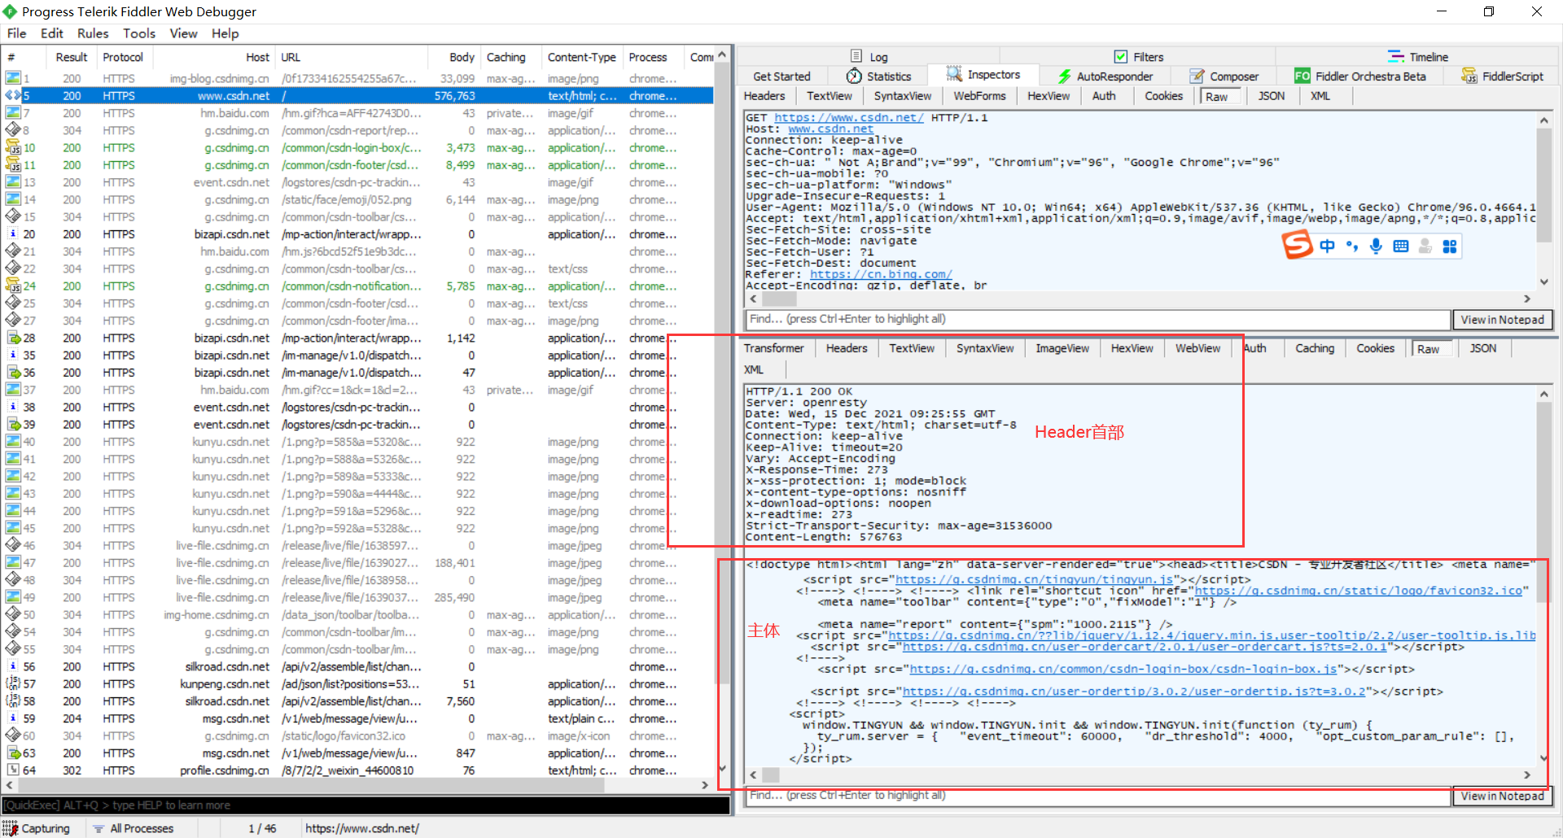Click the QuickExec command box
The width and height of the screenshot is (1563, 838).
click(366, 805)
